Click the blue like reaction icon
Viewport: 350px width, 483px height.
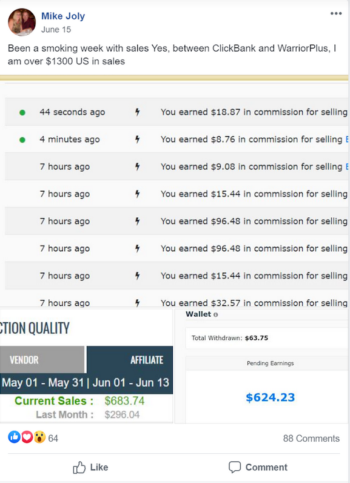(14, 437)
